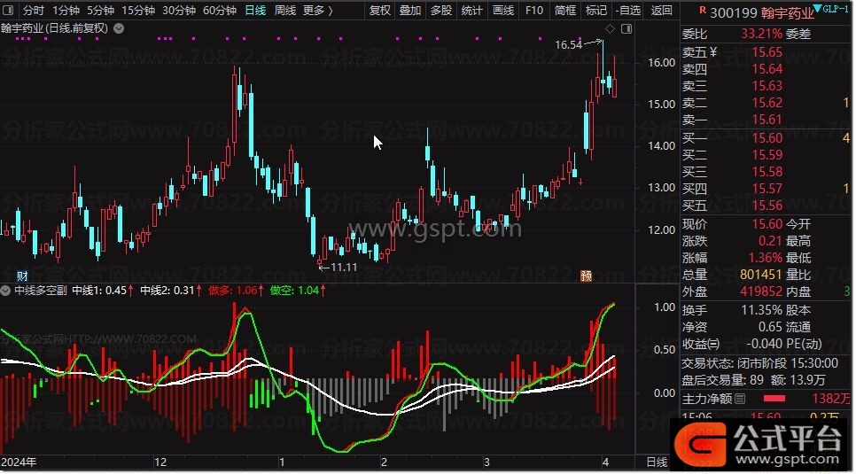Activate the 画线 drawing tools
This screenshot has height=474, width=856.
pyautogui.click(x=502, y=10)
